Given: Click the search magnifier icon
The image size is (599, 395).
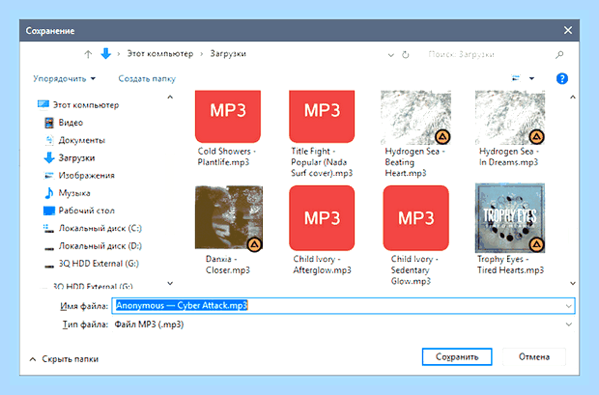Looking at the screenshot, I should point(559,55).
